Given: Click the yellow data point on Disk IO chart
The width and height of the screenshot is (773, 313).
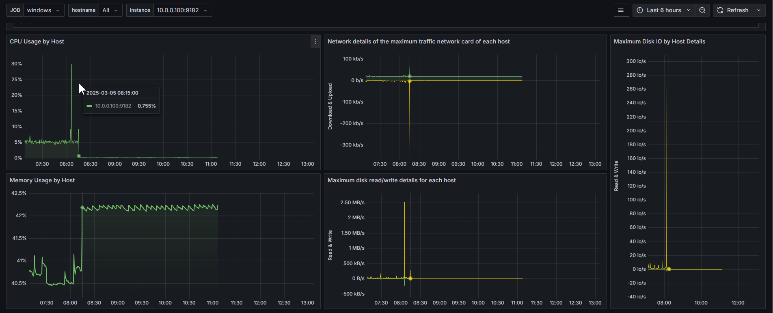Looking at the screenshot, I should (x=669, y=269).
